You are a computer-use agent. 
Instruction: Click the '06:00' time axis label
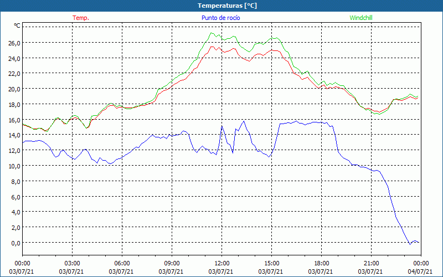coord(122,264)
